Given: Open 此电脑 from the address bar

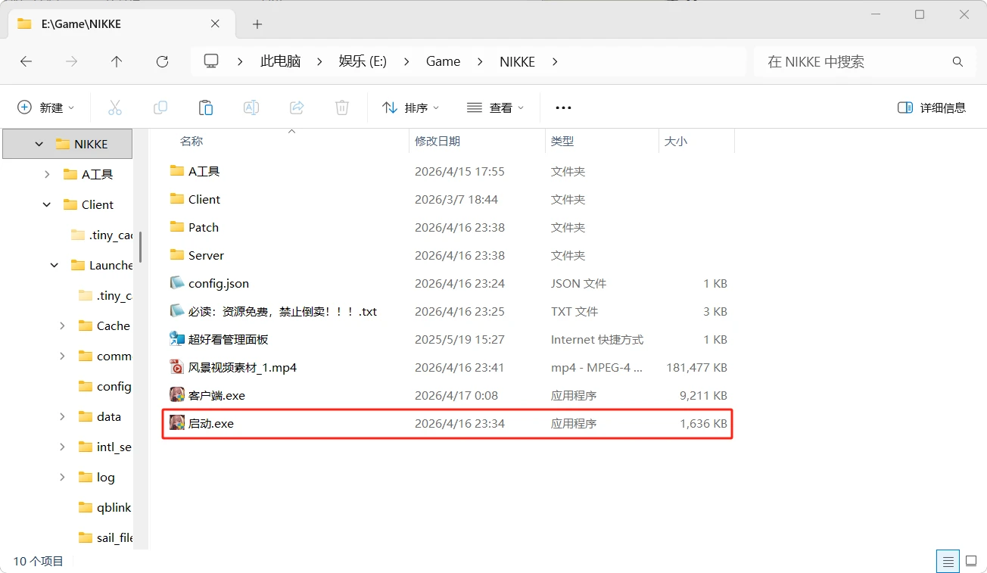Looking at the screenshot, I should tap(280, 61).
